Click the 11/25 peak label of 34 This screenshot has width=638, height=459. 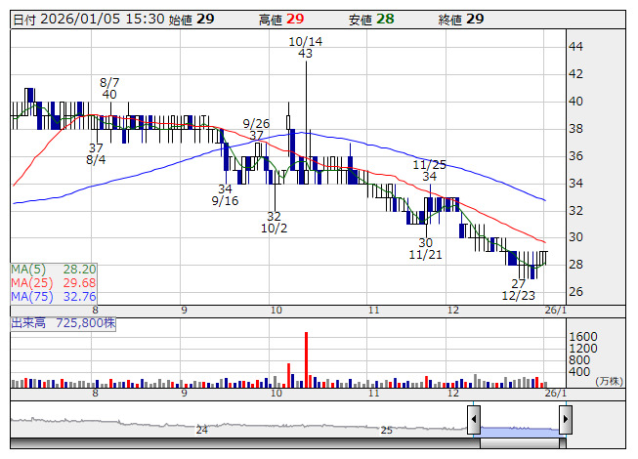(429, 171)
